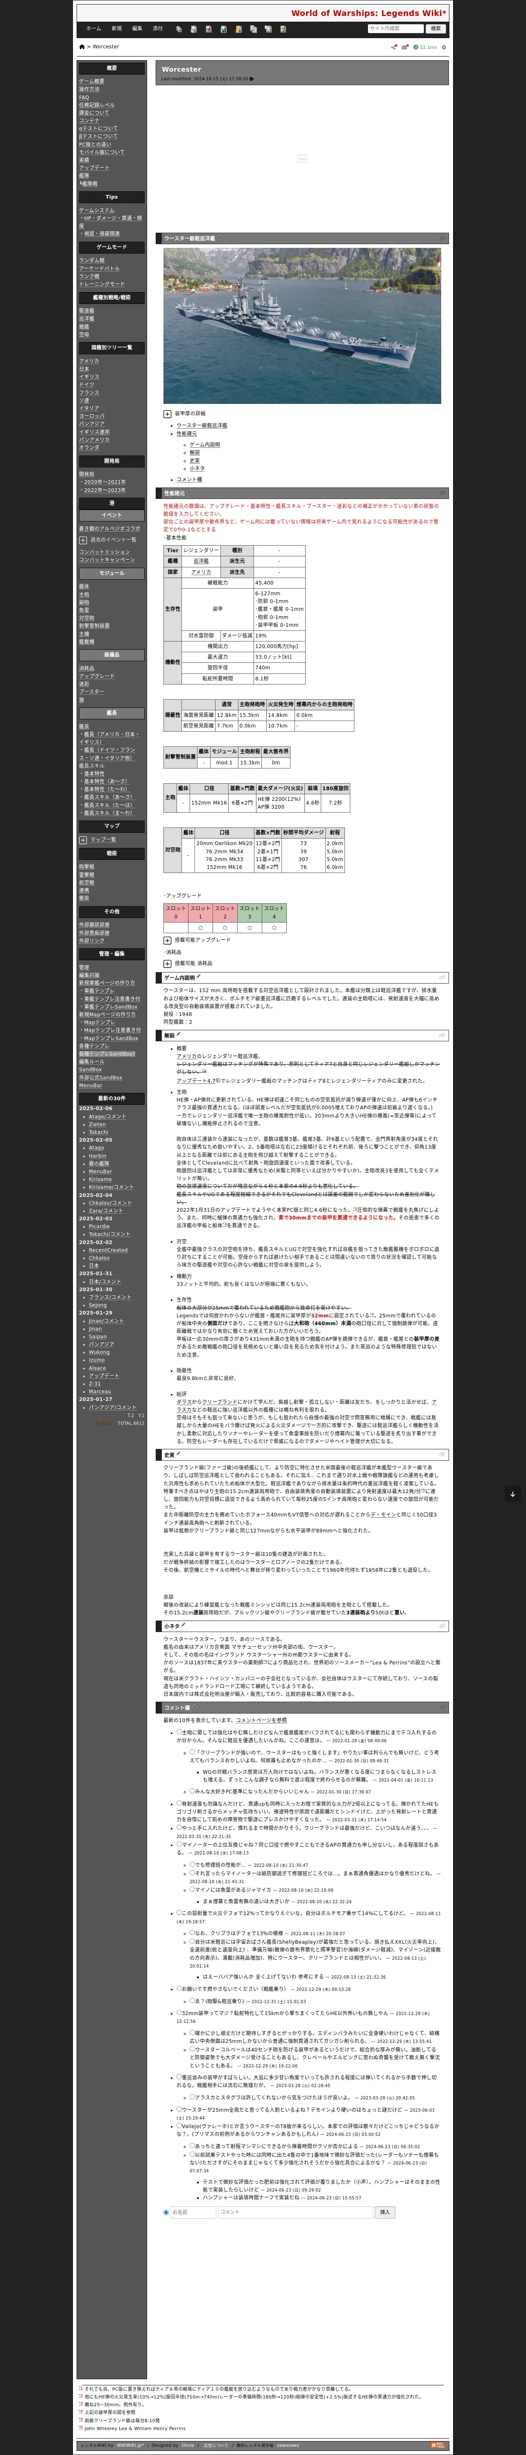Select the radio button beside the お名前 field

166,2212
